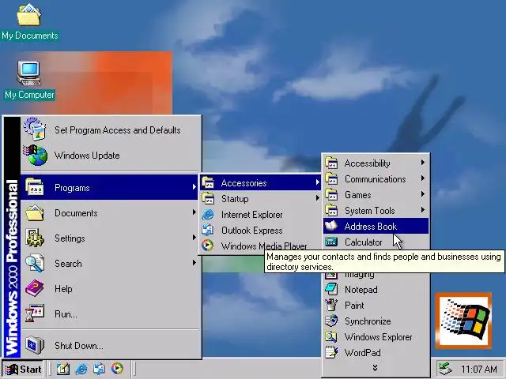Click the Search magnifier icon in Start menu

pos(35,263)
